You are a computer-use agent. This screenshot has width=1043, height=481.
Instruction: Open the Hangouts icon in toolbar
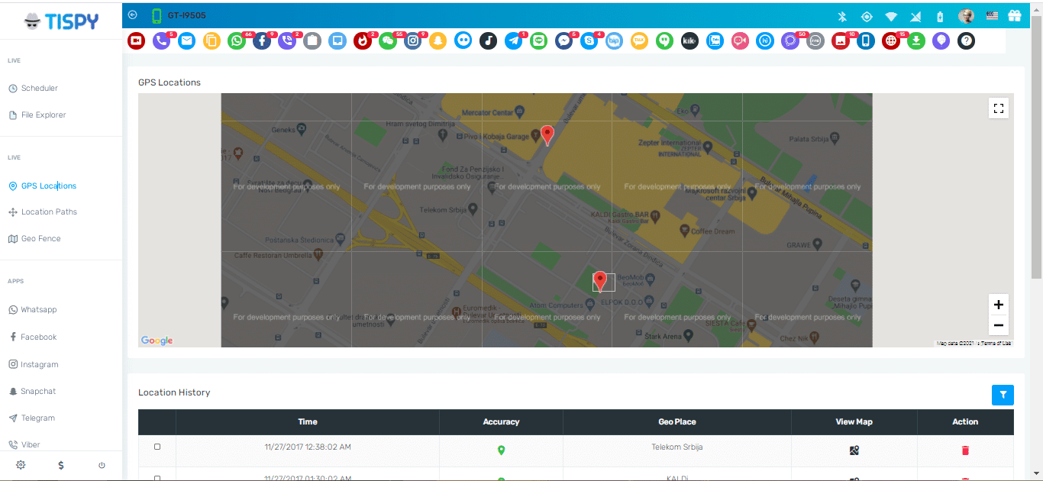coord(665,41)
